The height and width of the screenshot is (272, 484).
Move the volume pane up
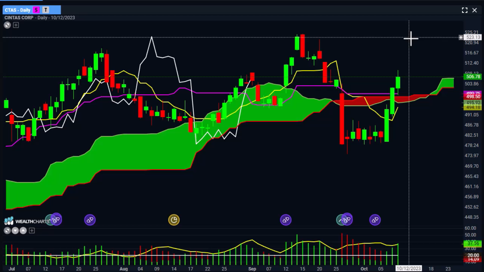pos(23,230)
